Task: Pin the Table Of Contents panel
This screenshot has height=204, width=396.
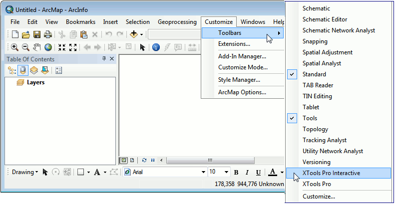Action: [104, 59]
